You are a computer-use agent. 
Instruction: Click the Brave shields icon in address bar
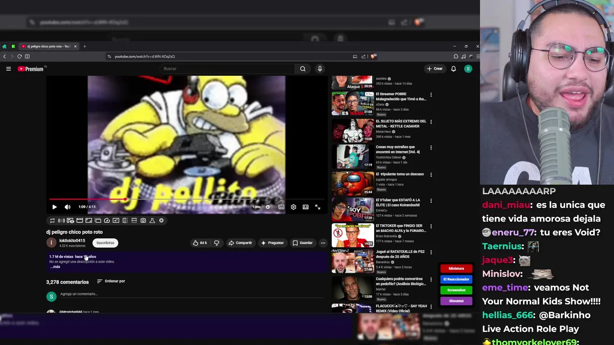click(373, 57)
